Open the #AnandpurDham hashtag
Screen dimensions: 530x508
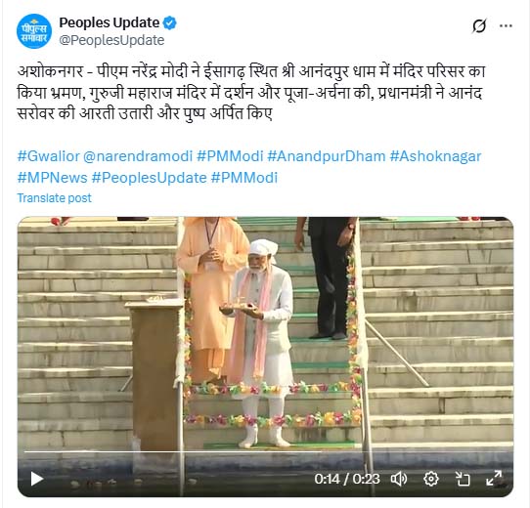point(327,156)
